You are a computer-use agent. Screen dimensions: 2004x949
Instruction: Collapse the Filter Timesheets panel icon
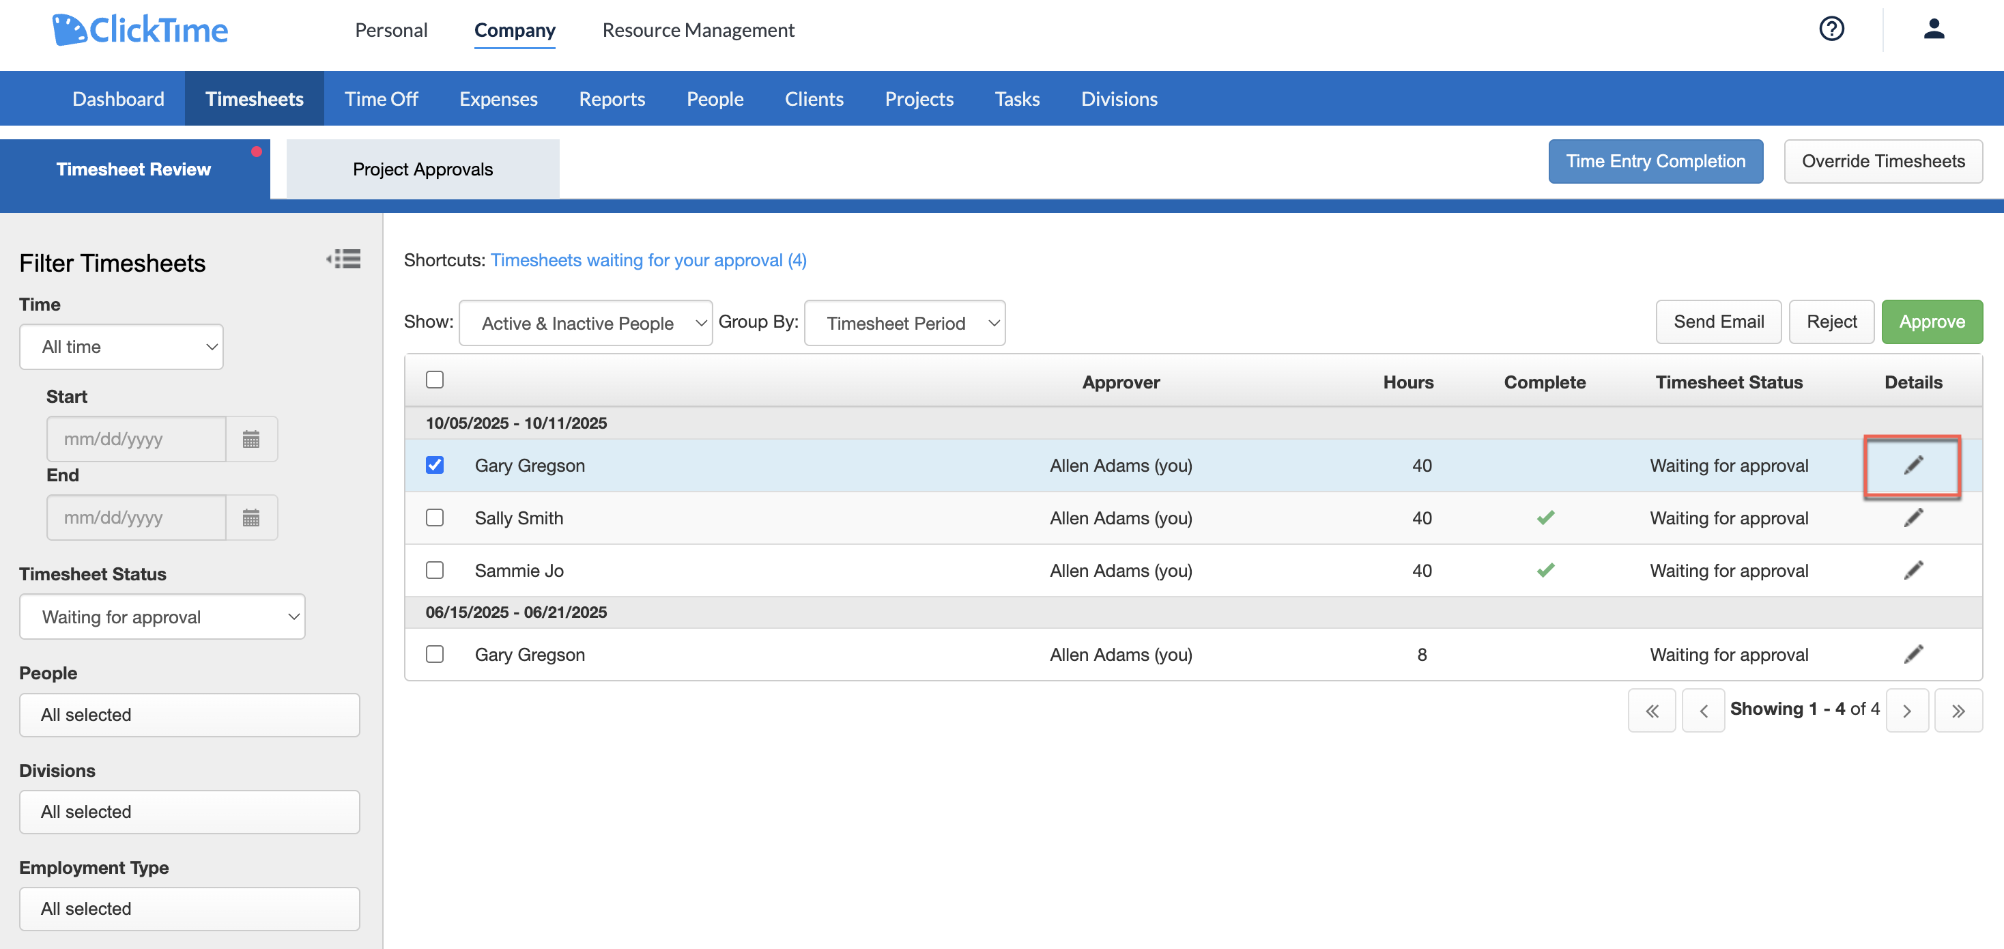tap(343, 259)
